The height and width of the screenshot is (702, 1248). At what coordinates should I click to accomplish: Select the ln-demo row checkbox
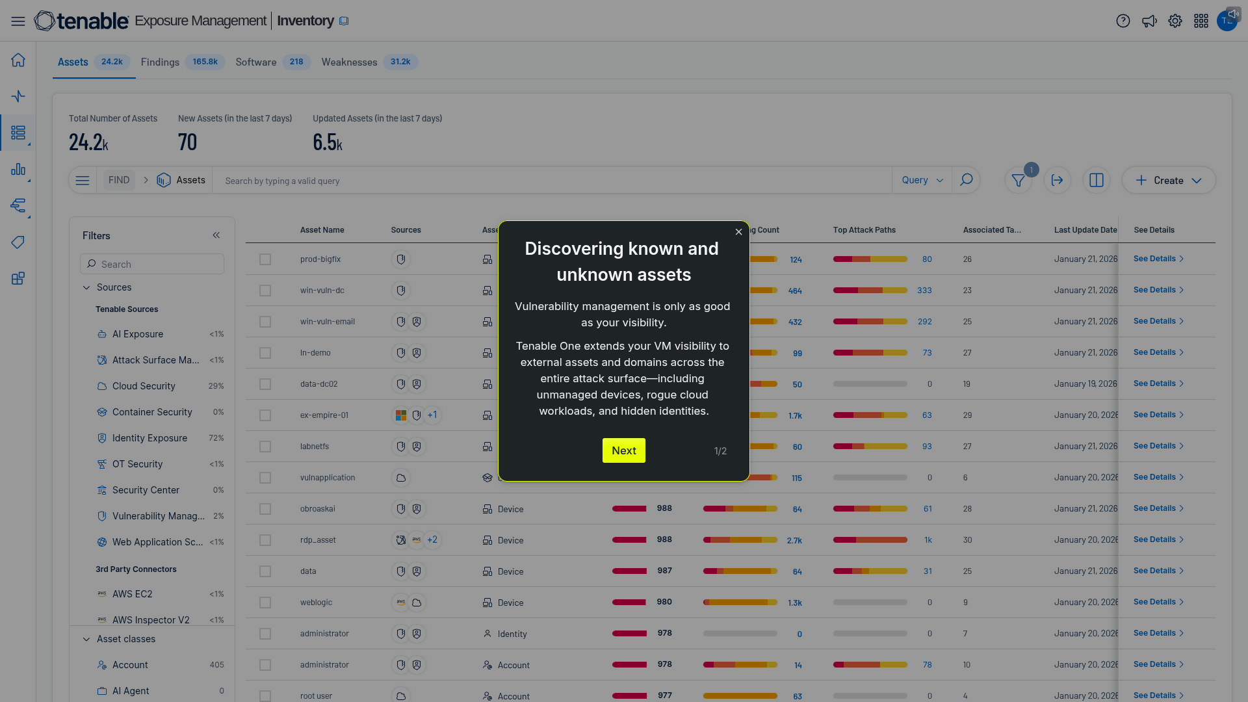point(265,353)
